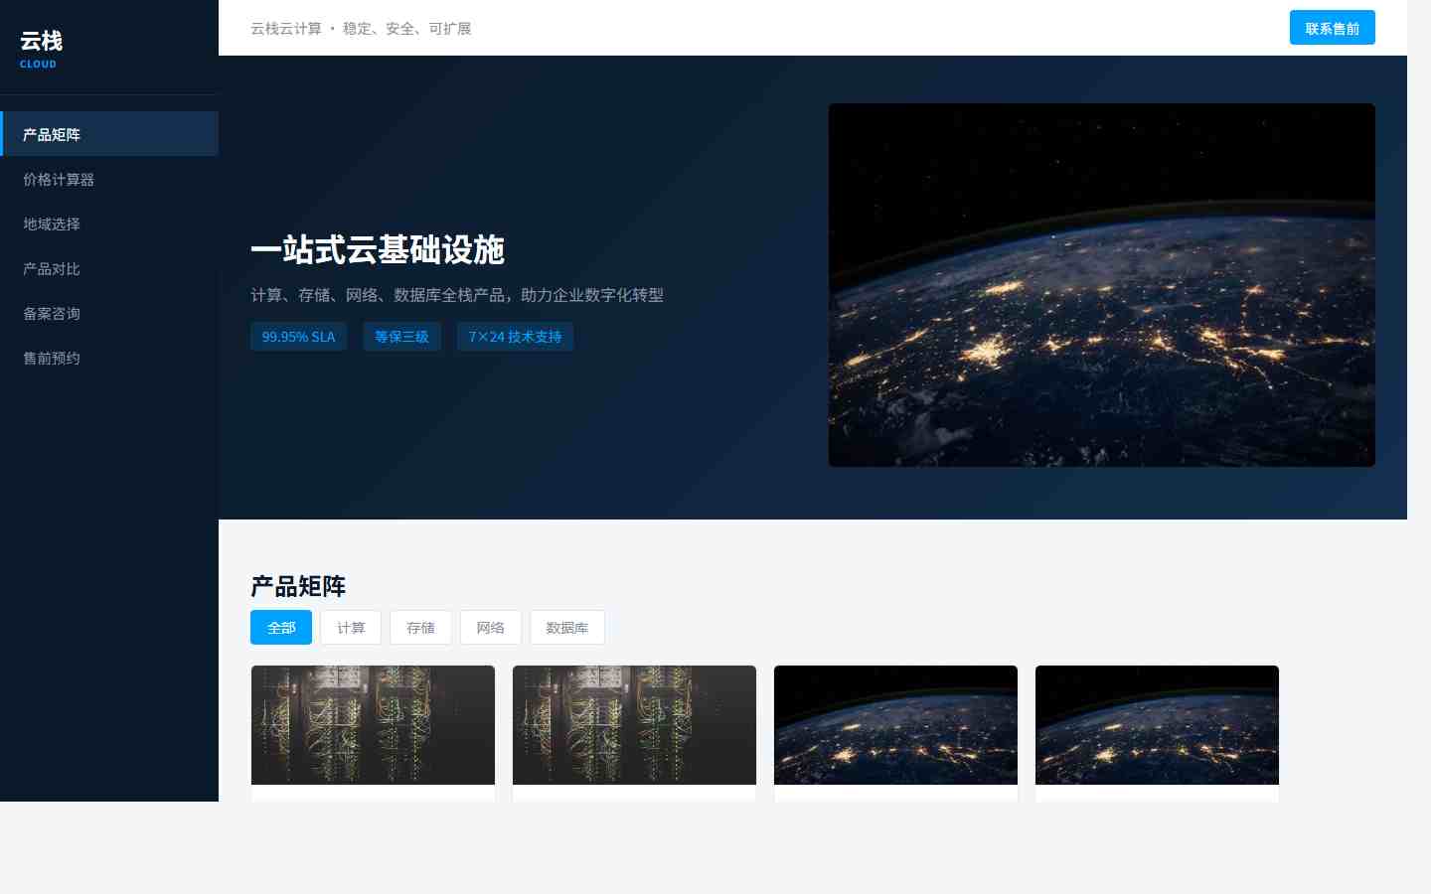Filter products by 网络
This screenshot has width=1431, height=894.
pos(490,628)
